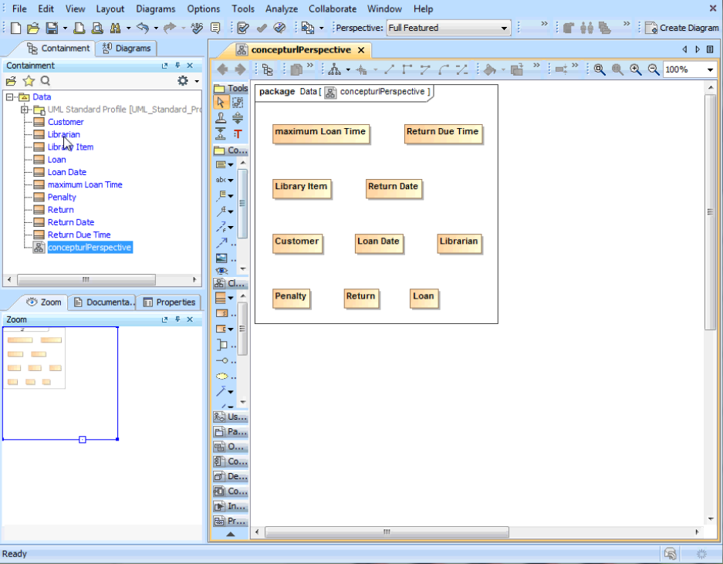Click the star favorites icon in Containment
The height and width of the screenshot is (564, 723).
point(29,81)
